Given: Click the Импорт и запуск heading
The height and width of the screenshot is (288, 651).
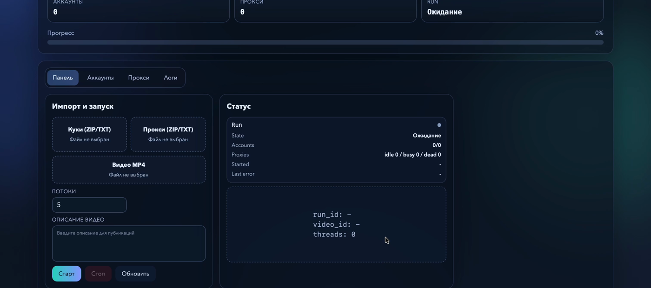Looking at the screenshot, I should click(x=83, y=106).
